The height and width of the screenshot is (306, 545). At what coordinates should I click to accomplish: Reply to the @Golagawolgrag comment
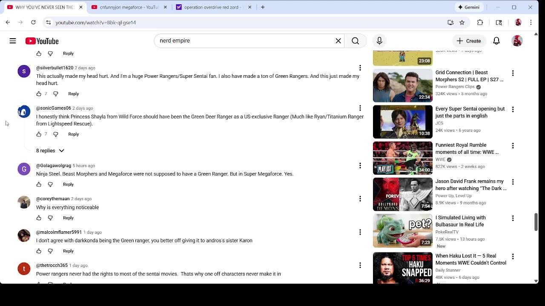(x=68, y=184)
